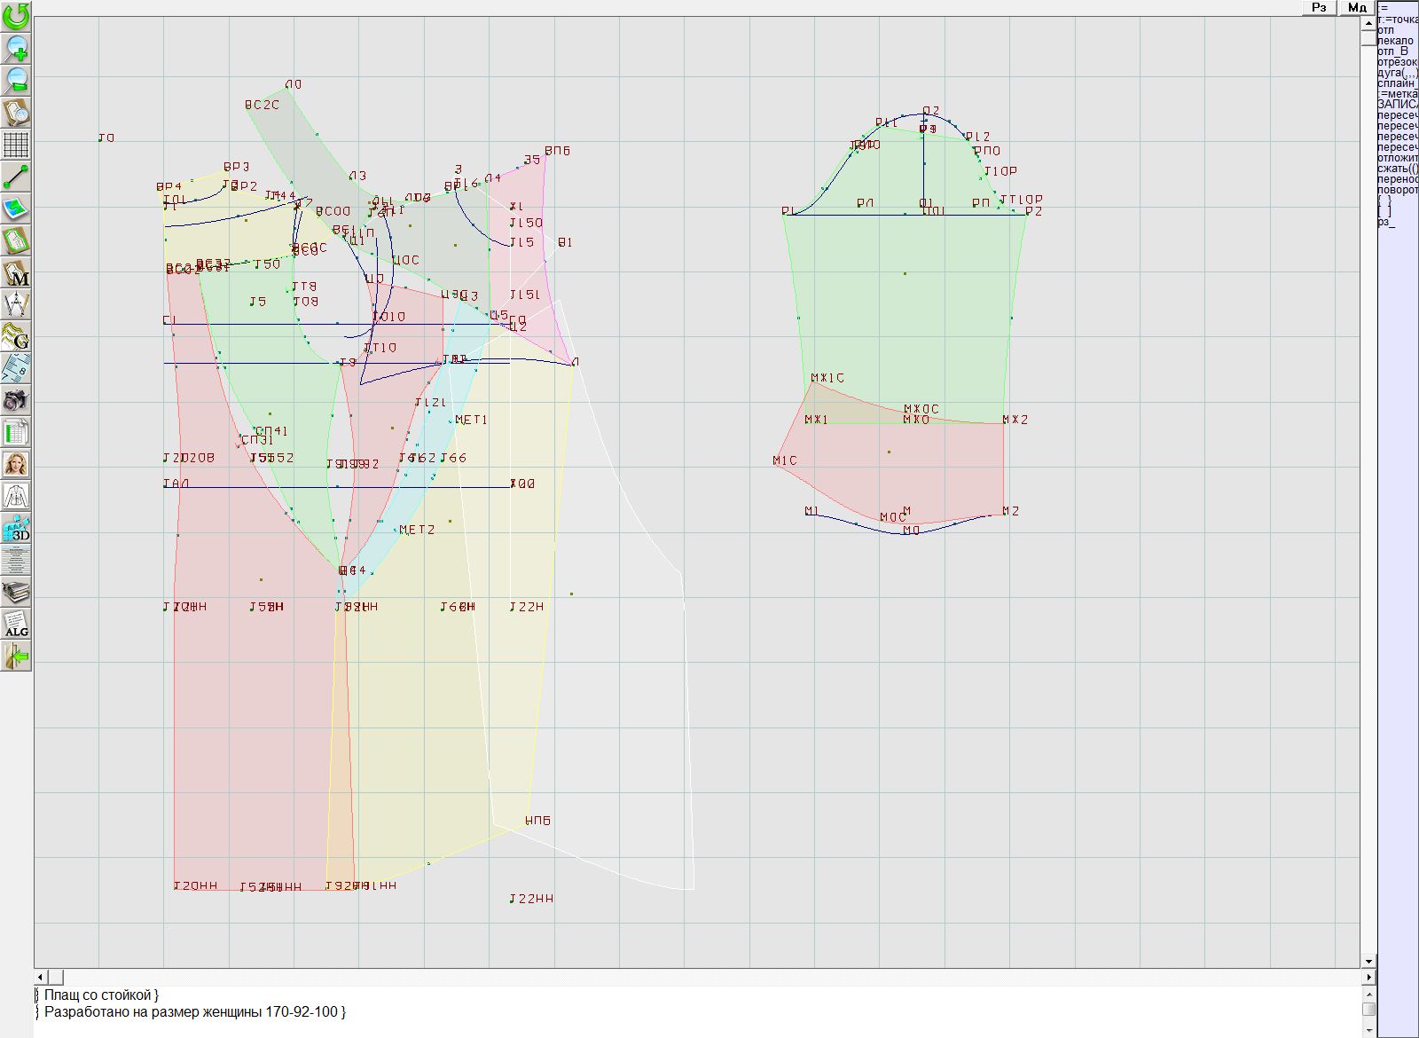Open the compass measuring tool
The height and width of the screenshot is (1038, 1419).
click(16, 305)
